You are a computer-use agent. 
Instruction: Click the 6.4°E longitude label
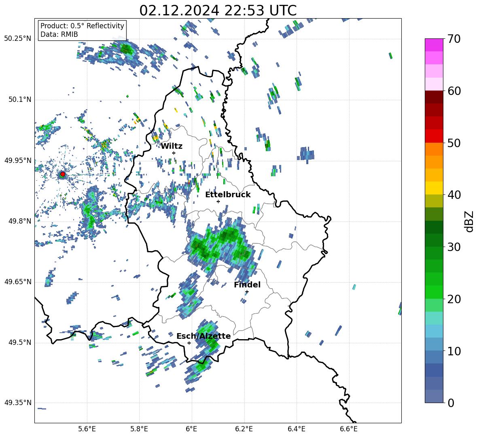tap(296, 429)
